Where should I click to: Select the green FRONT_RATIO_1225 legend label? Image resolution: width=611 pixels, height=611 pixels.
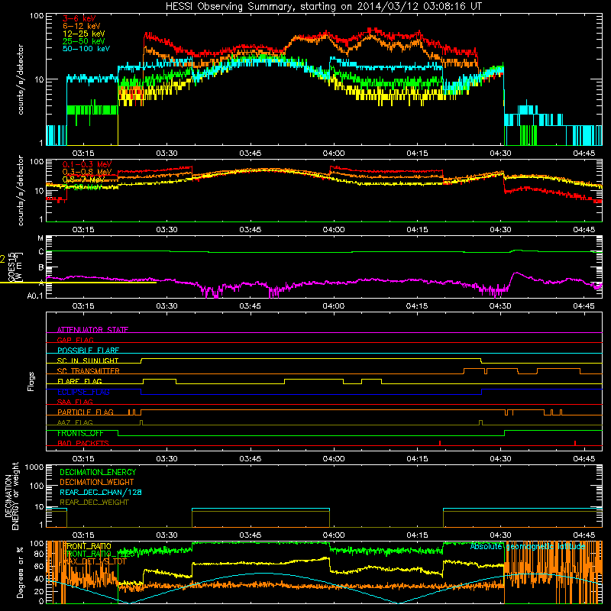click(98, 554)
